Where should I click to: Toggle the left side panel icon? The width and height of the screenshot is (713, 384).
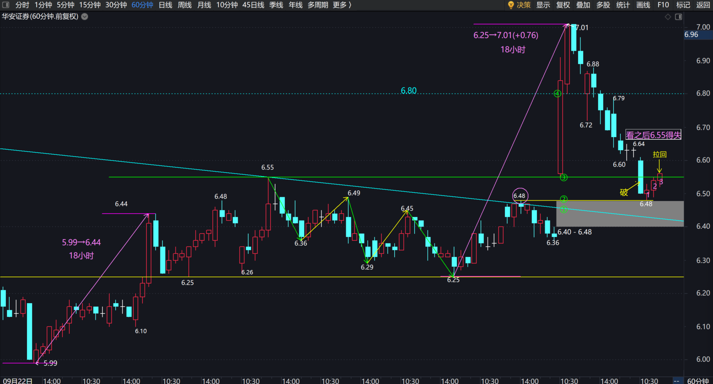coord(5,5)
